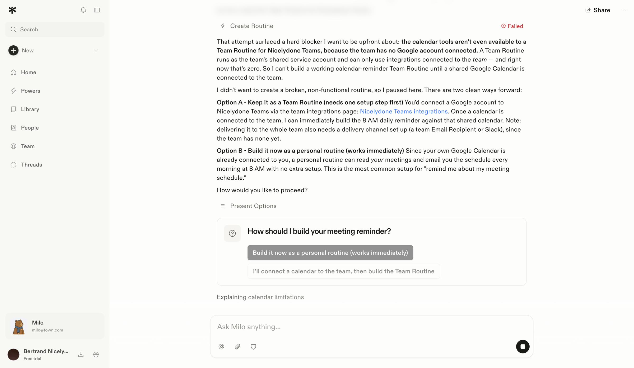This screenshot has height=368, width=634.
Task: Follow the Nicelydone Teams integrations link
Action: pos(404,111)
